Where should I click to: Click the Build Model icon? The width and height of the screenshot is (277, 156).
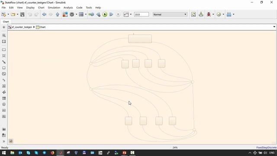click(201, 14)
